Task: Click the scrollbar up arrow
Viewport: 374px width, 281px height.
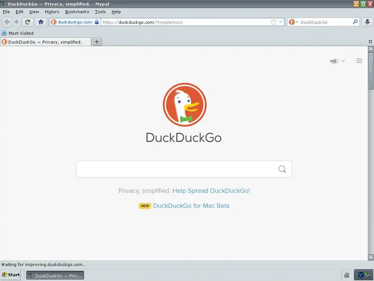Action: click(x=371, y=49)
